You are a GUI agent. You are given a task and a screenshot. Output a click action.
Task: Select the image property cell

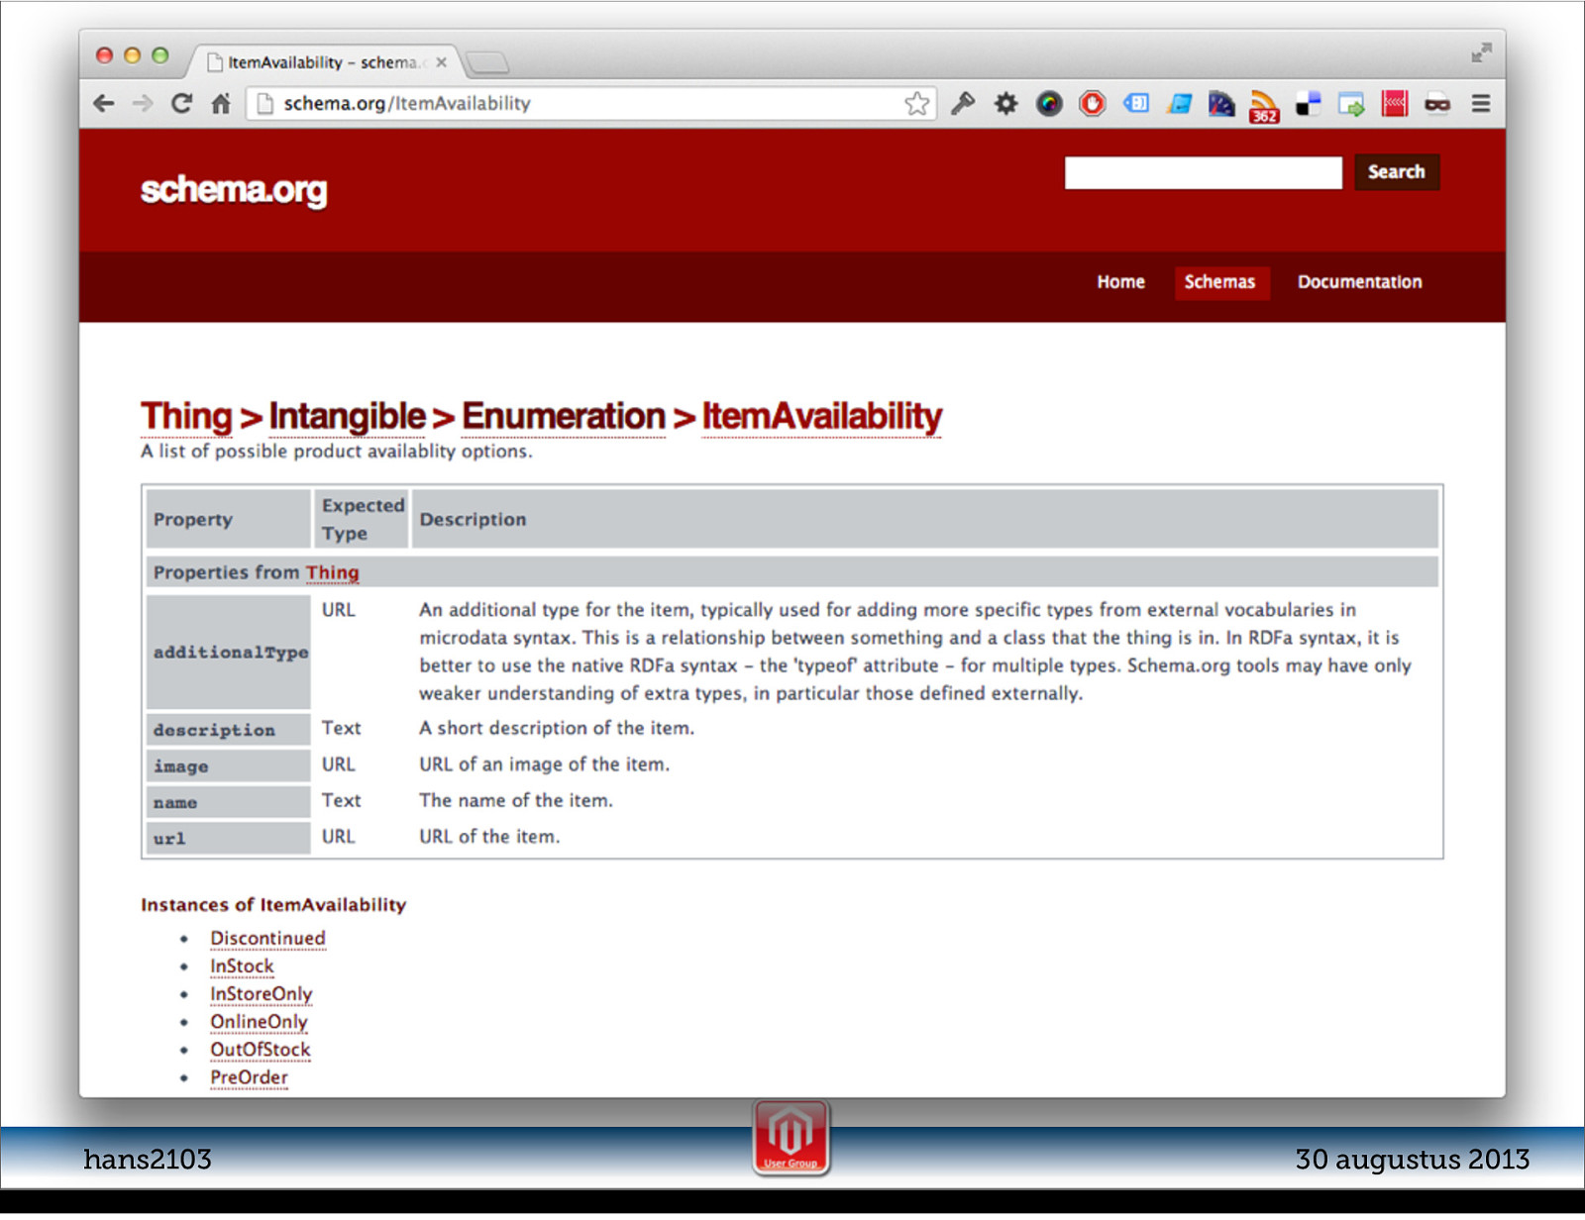[230, 765]
